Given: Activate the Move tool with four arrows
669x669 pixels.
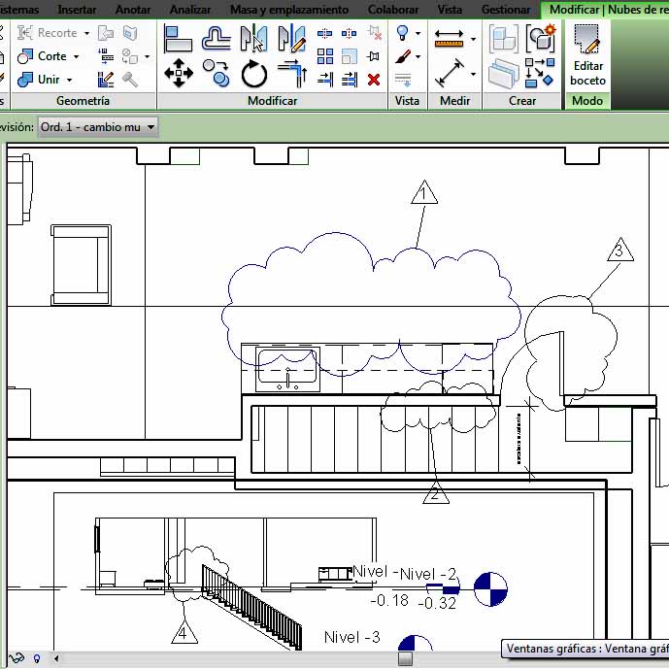Looking at the screenshot, I should tap(178, 72).
